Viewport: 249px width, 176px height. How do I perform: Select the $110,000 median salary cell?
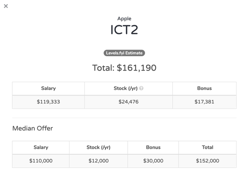coord(41,161)
